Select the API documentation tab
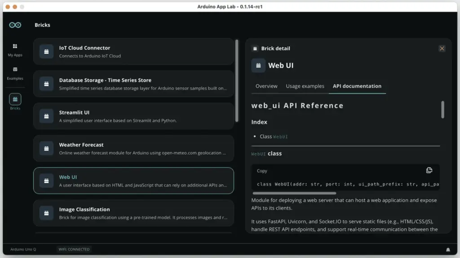The image size is (460, 258). [357, 86]
